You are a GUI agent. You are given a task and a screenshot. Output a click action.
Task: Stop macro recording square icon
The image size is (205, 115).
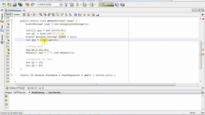point(89,15)
